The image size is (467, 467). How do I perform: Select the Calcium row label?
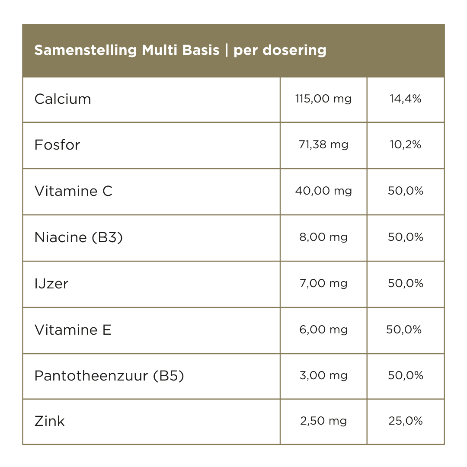click(x=63, y=99)
